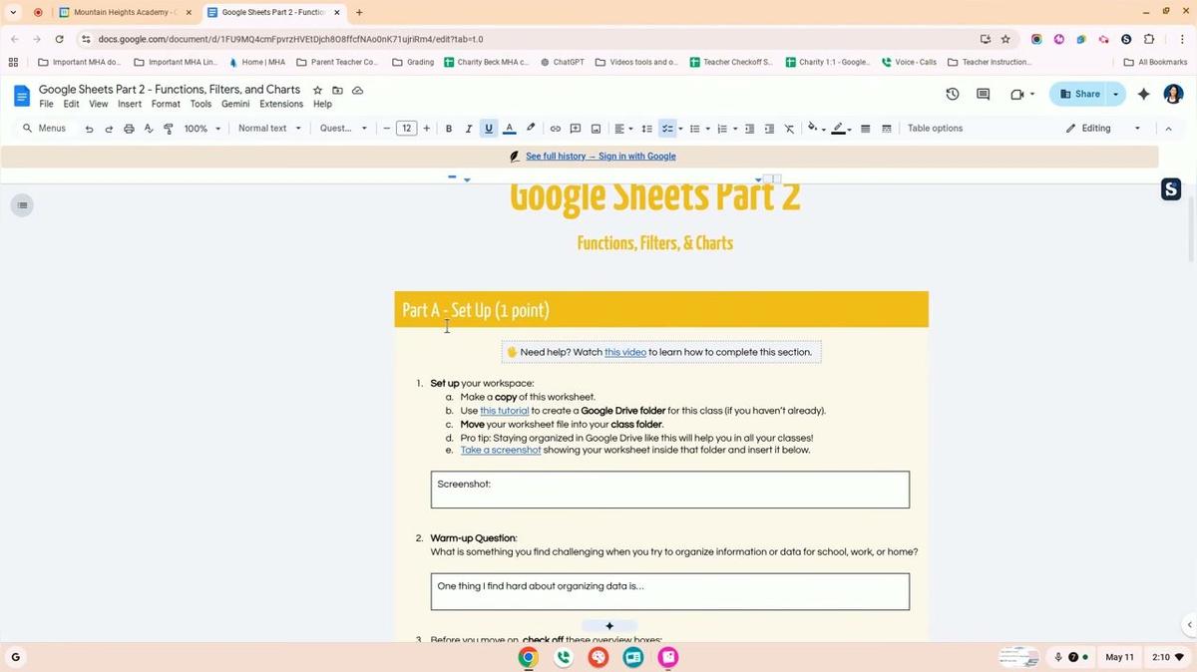Click the Gemini sparkle icon beside Share

point(1144,94)
